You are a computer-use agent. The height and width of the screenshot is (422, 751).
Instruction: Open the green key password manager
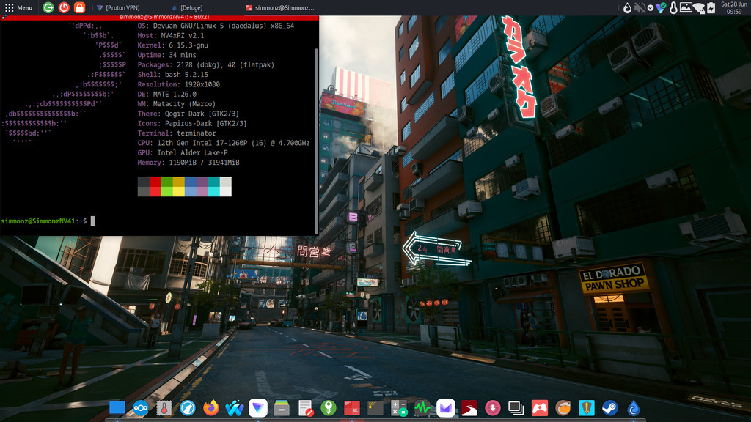pyautogui.click(x=329, y=408)
